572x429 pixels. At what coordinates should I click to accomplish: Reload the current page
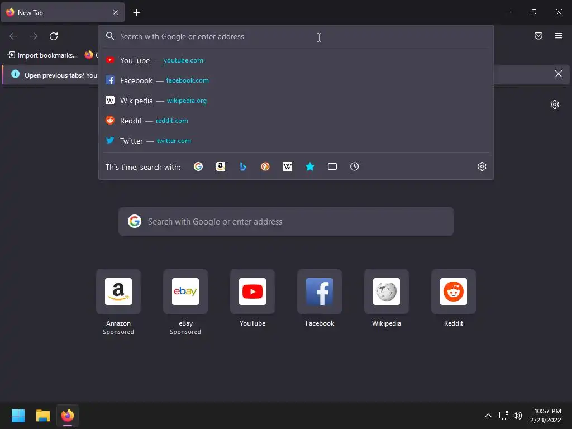54,36
